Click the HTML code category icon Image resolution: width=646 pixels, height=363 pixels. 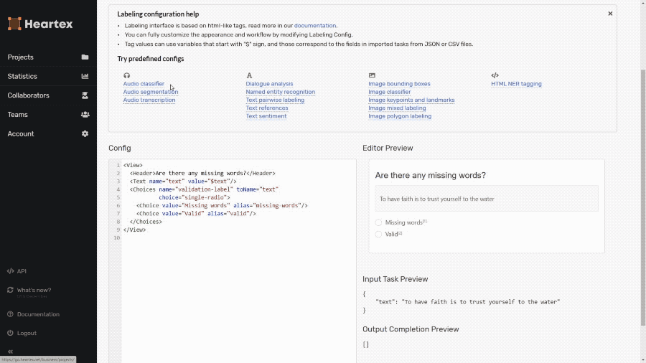pyautogui.click(x=495, y=75)
